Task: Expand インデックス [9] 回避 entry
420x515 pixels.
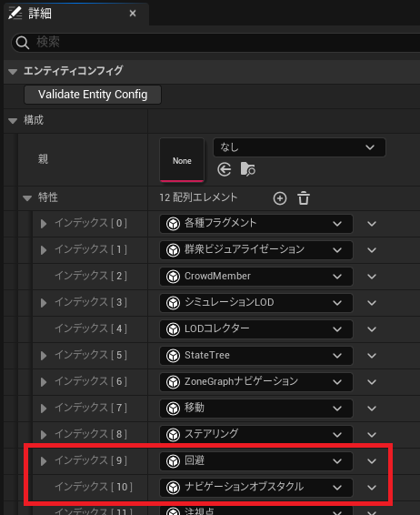Action: coord(44,460)
